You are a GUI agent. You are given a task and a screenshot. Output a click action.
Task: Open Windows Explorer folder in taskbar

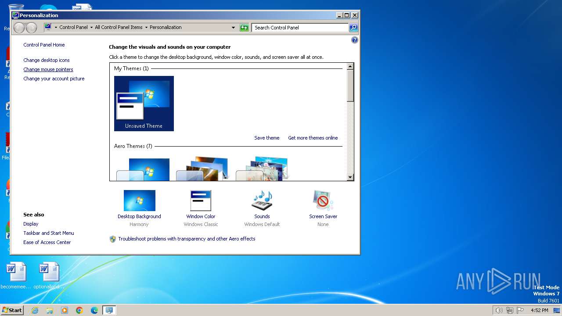point(50,310)
